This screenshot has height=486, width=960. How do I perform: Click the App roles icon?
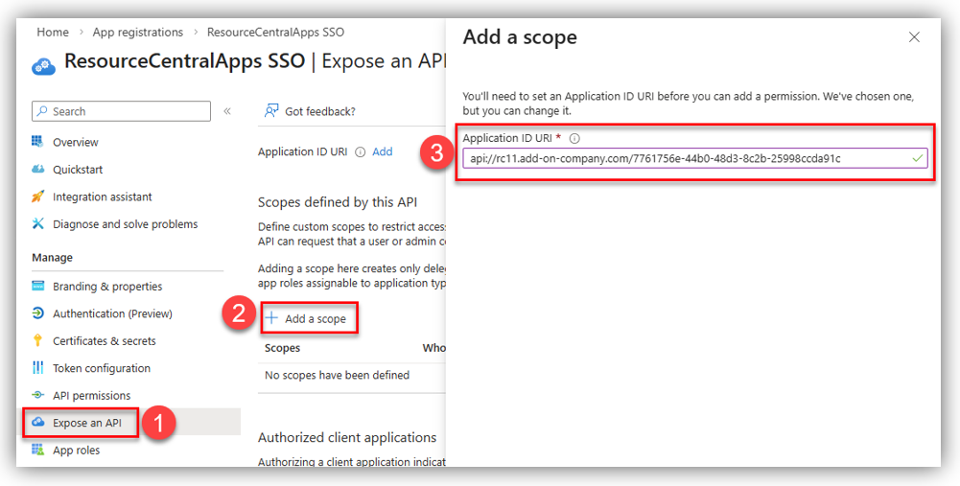[37, 450]
